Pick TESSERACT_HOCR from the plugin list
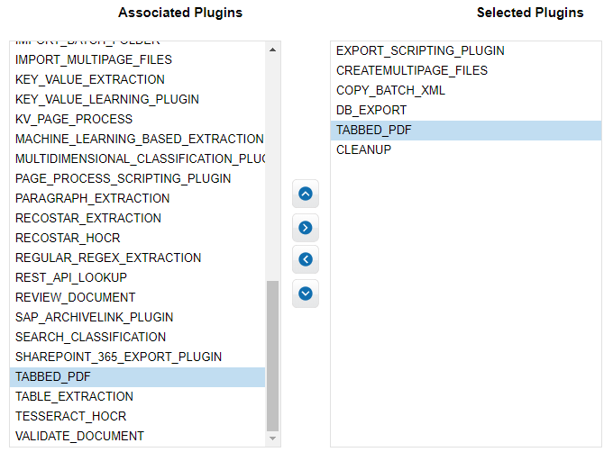Image resolution: width=613 pixels, height=452 pixels. click(x=138, y=417)
